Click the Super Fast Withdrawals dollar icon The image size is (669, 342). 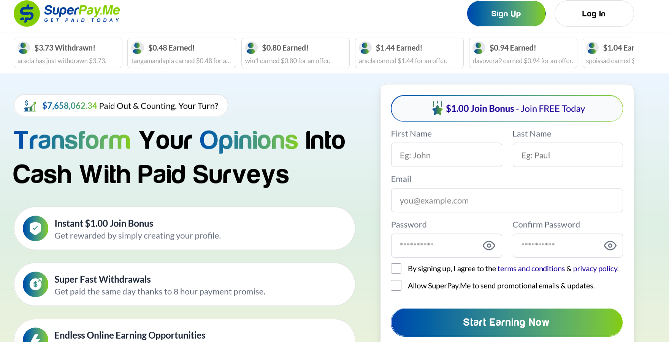[35, 284]
